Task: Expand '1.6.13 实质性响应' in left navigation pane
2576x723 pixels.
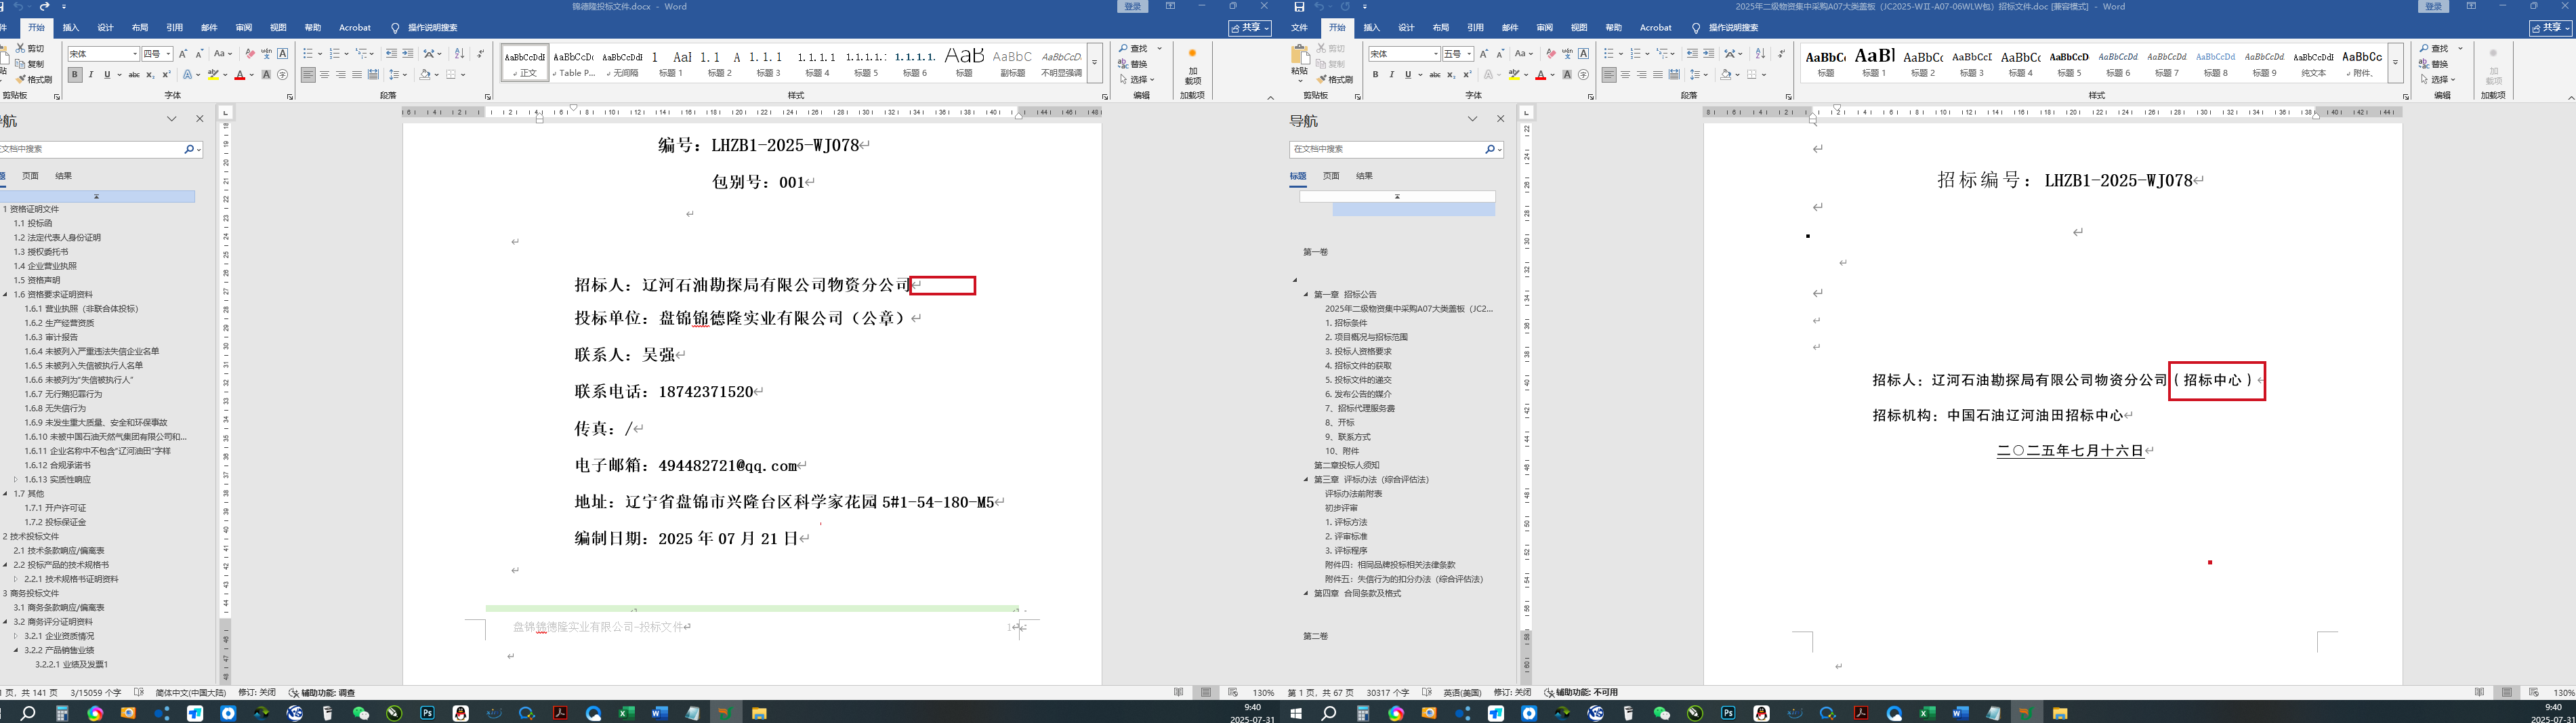Action: point(16,480)
